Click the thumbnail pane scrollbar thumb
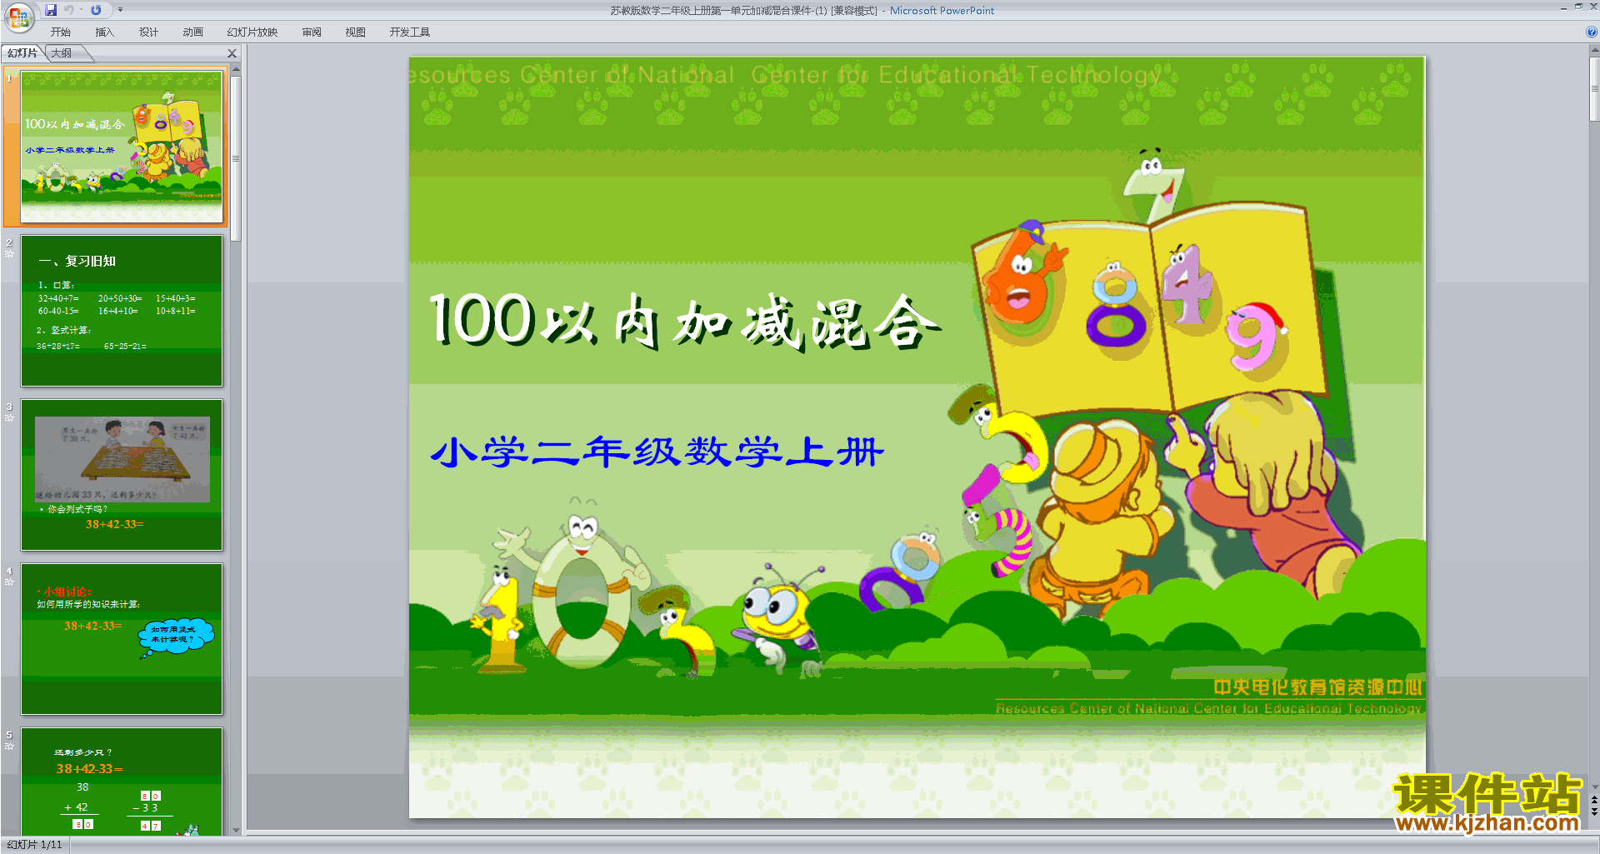 coord(236,158)
